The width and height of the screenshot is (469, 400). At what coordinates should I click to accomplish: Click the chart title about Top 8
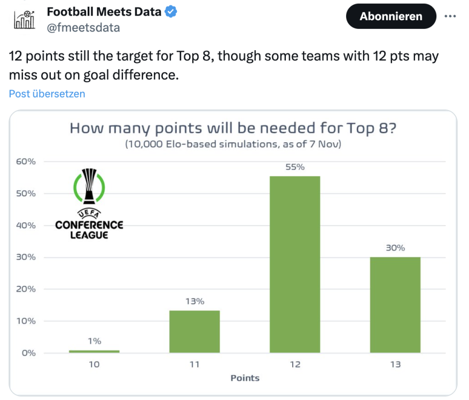(x=233, y=129)
